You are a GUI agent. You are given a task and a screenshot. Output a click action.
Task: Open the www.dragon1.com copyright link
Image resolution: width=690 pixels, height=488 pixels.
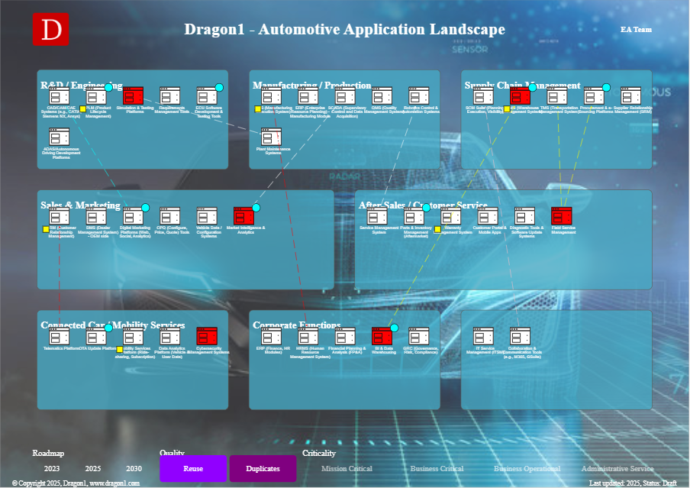pos(114,483)
